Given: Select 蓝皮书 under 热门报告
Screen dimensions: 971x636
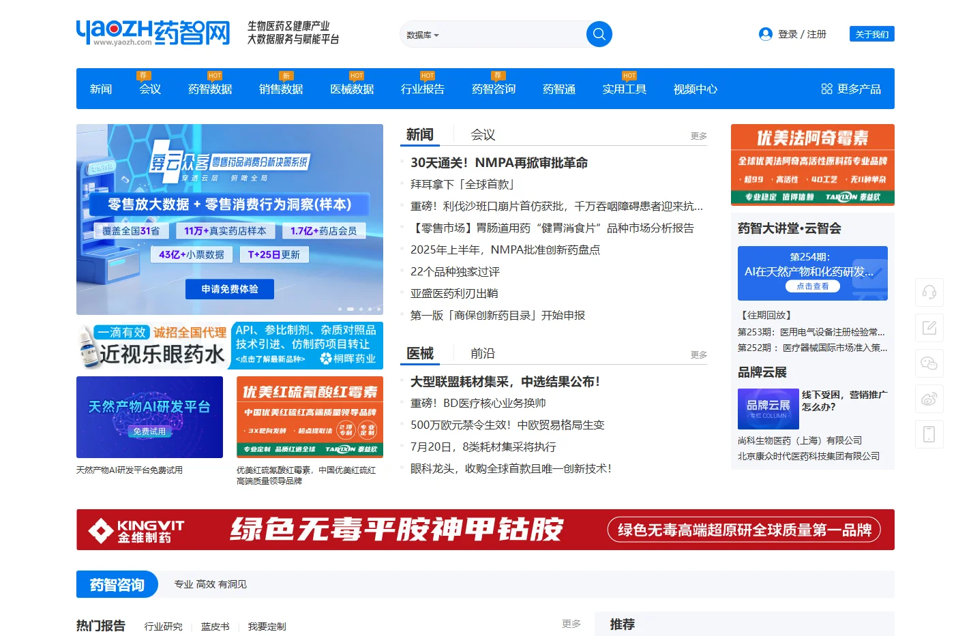Looking at the screenshot, I should (x=215, y=626).
